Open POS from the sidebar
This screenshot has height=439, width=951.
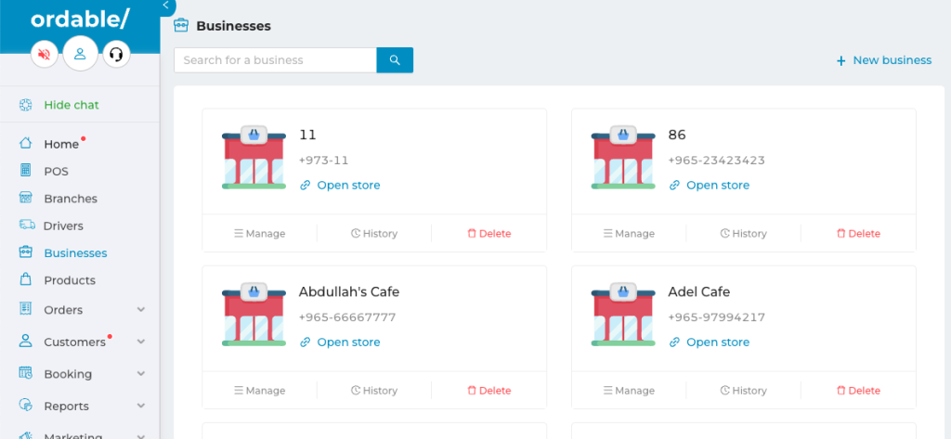[56, 172]
